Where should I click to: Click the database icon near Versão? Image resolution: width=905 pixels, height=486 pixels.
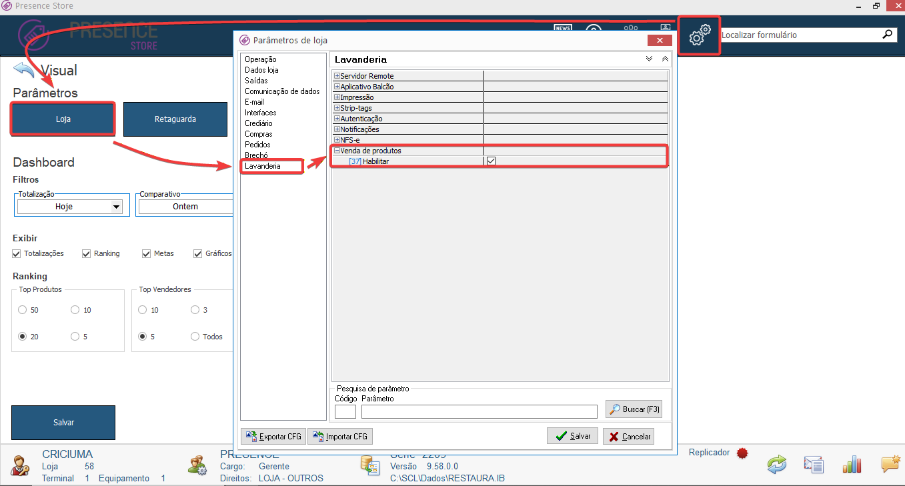pos(370,466)
